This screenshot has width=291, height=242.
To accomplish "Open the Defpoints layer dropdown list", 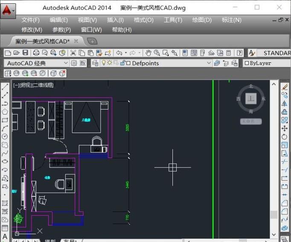I will coord(209,63).
